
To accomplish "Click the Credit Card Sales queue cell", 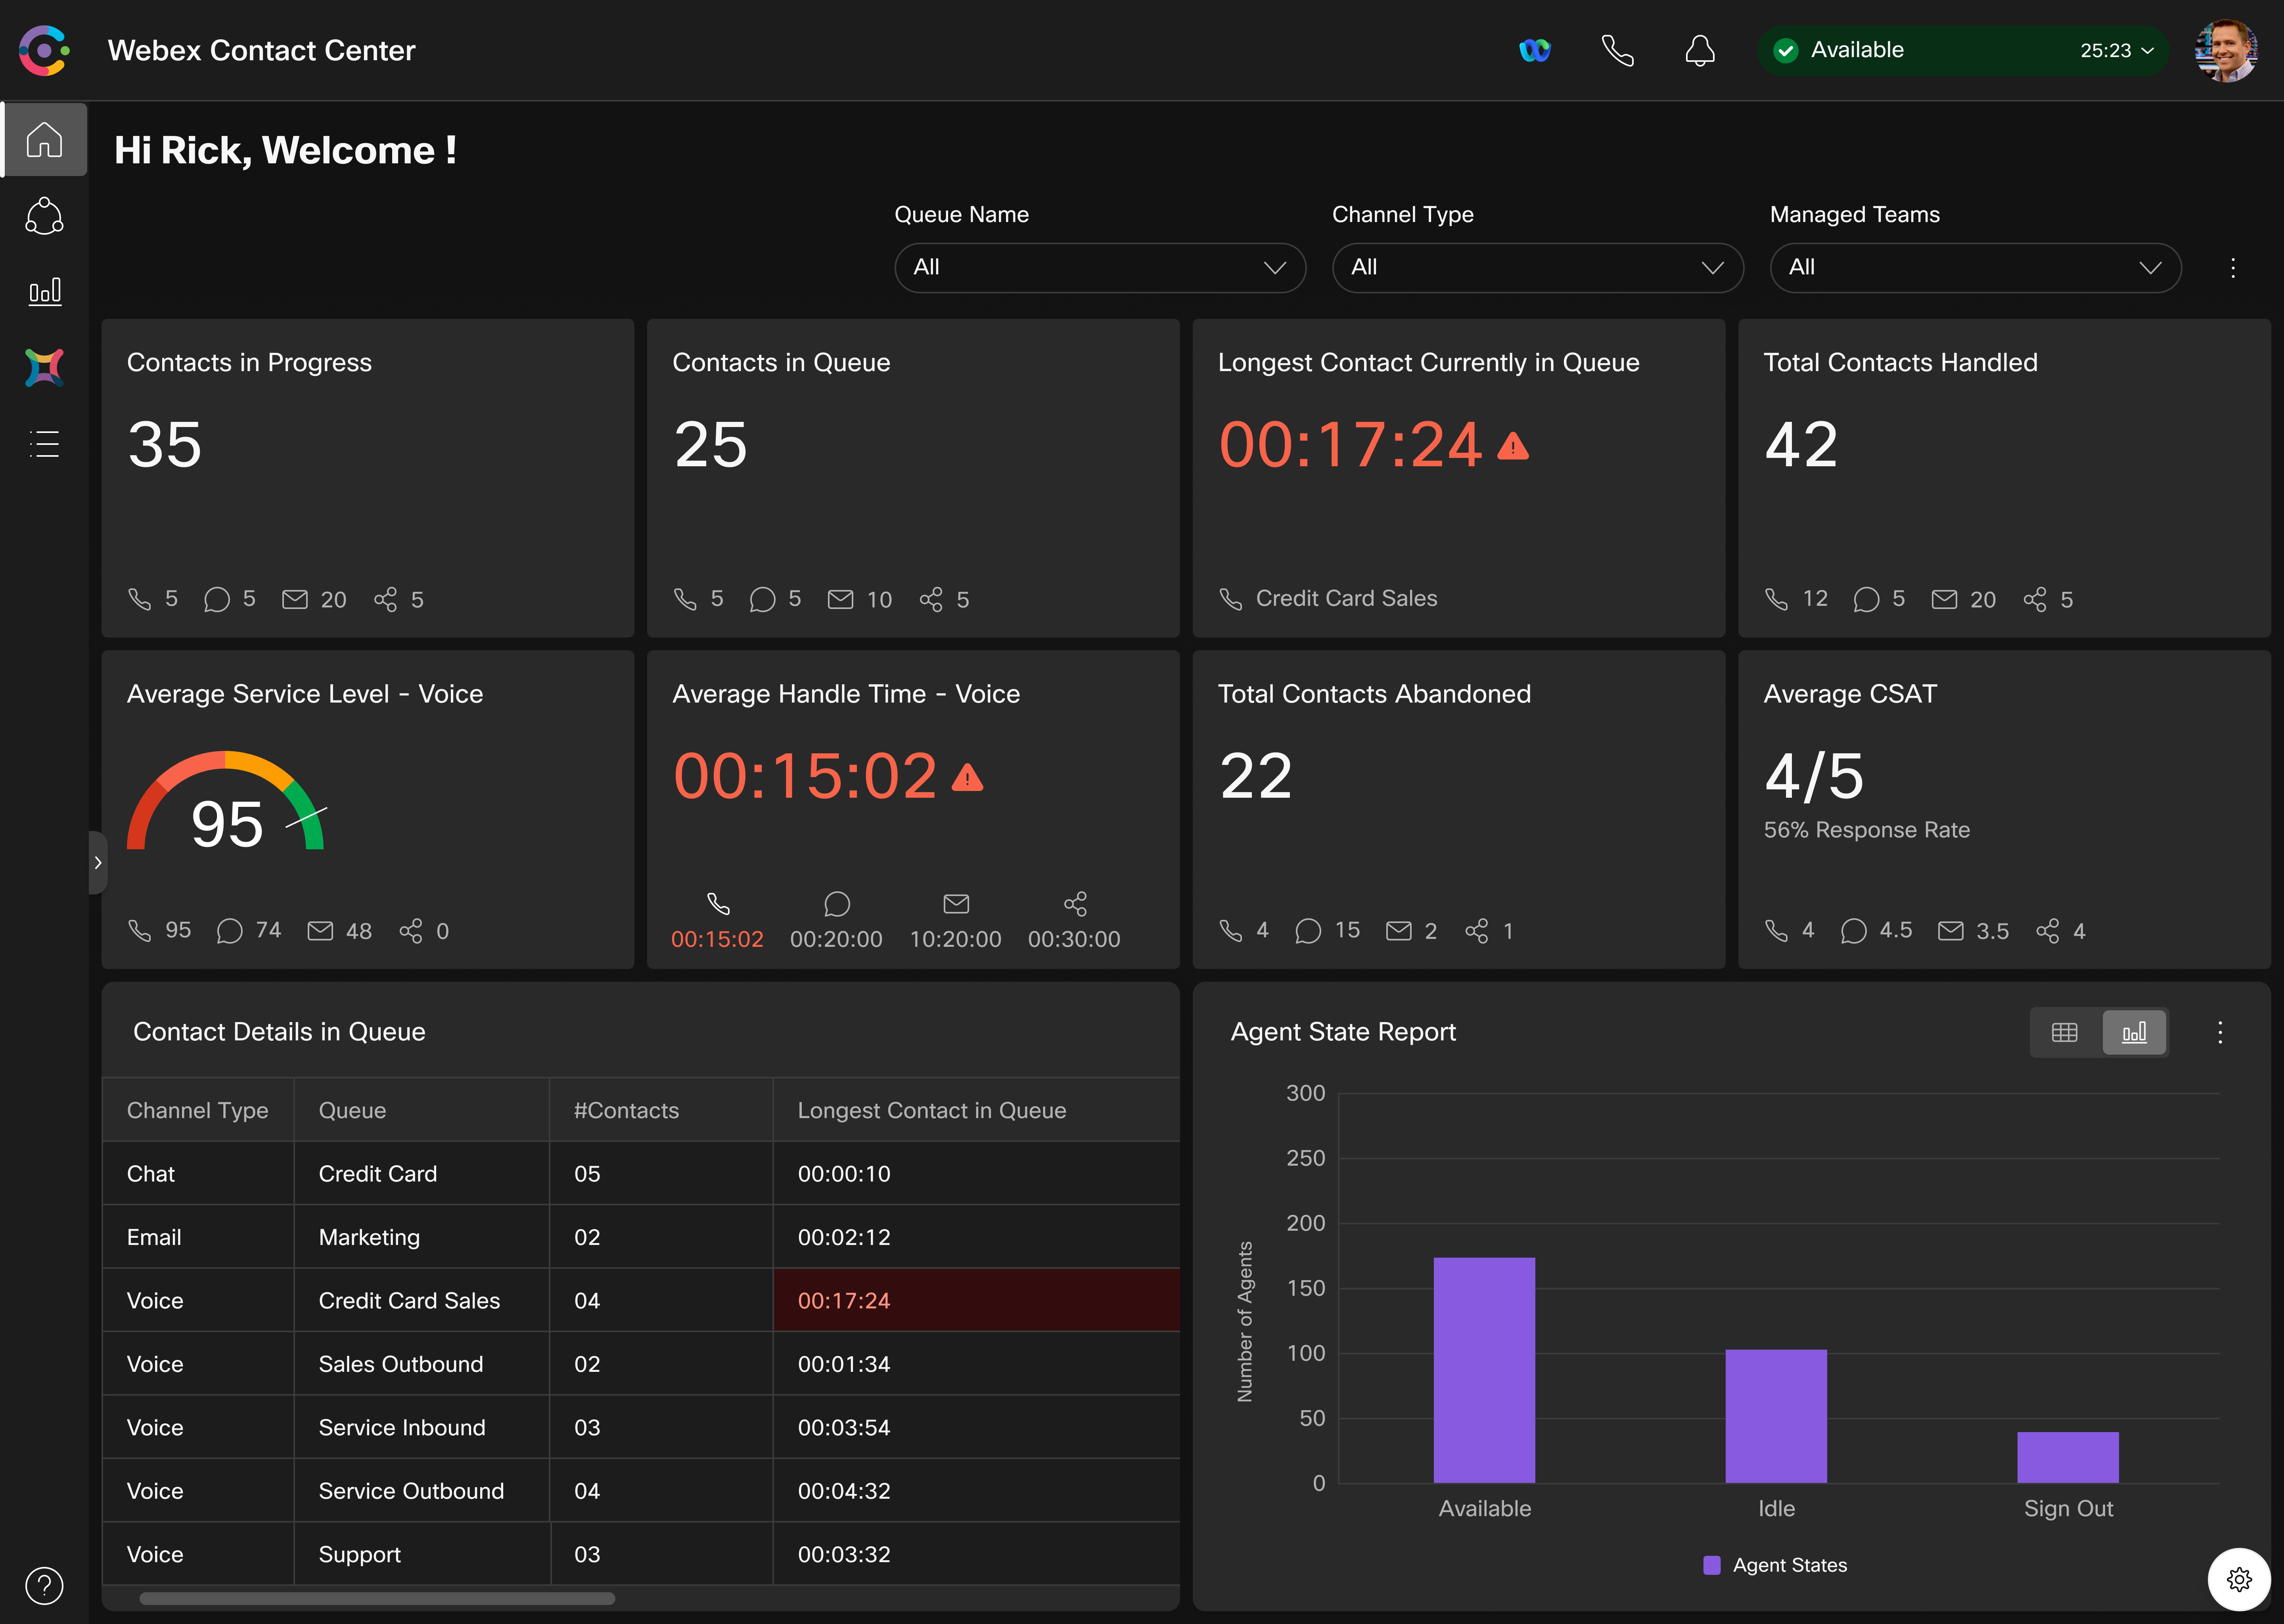I will (x=421, y=1300).
